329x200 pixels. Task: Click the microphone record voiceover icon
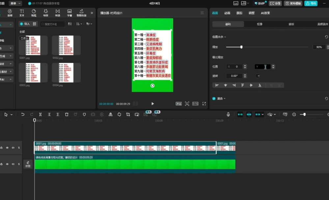point(228,114)
